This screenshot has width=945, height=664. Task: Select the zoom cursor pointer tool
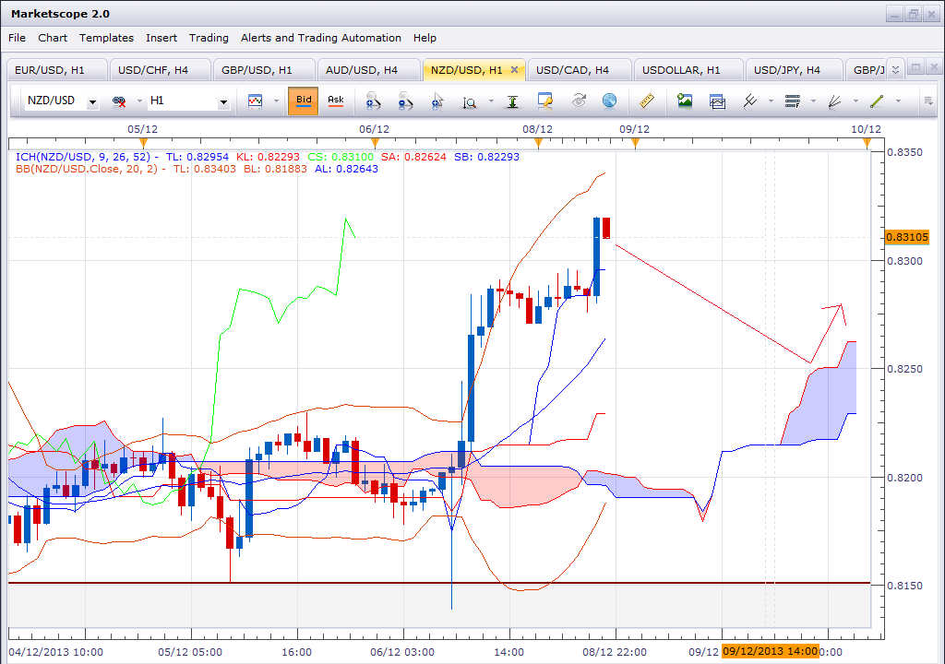437,101
